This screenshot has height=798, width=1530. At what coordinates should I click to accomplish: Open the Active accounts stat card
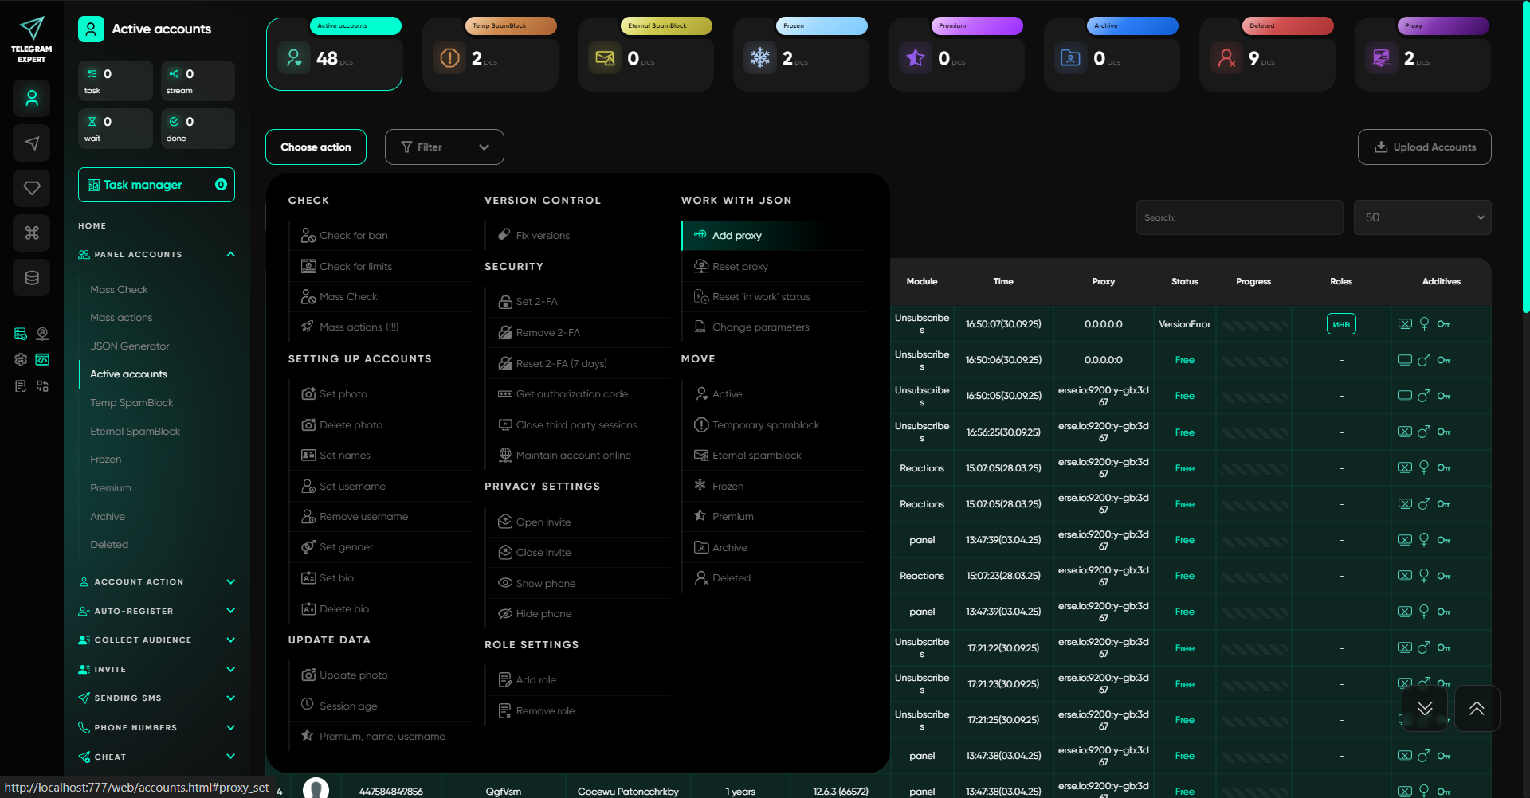click(334, 54)
